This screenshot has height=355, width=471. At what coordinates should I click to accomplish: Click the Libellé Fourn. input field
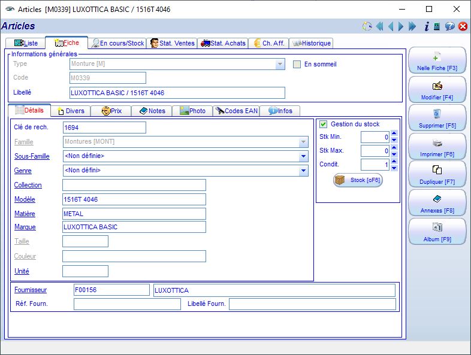(312, 304)
